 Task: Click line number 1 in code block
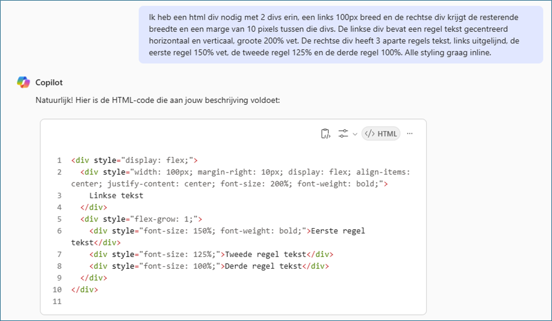click(59, 160)
